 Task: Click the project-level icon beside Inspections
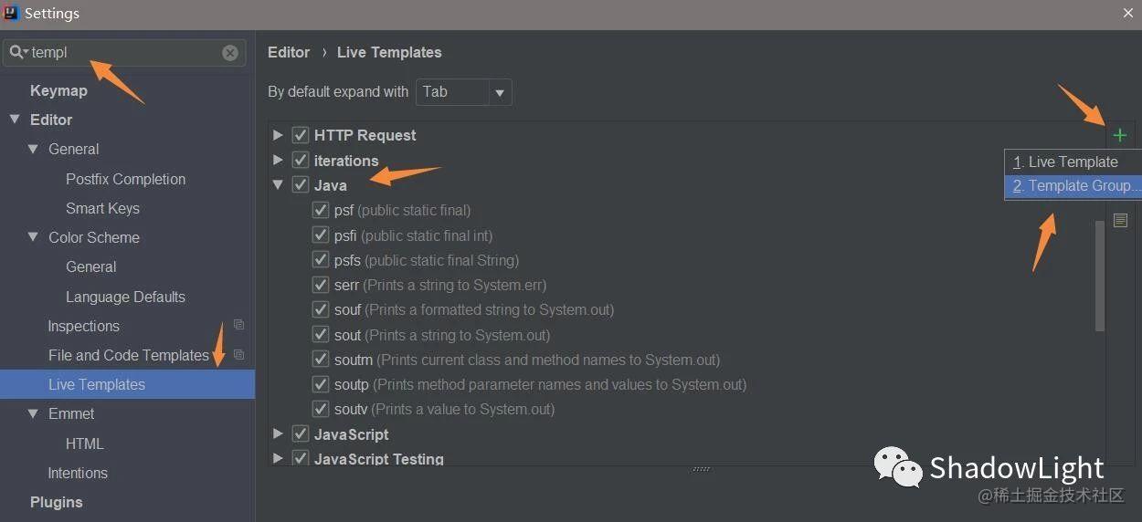[238, 325]
